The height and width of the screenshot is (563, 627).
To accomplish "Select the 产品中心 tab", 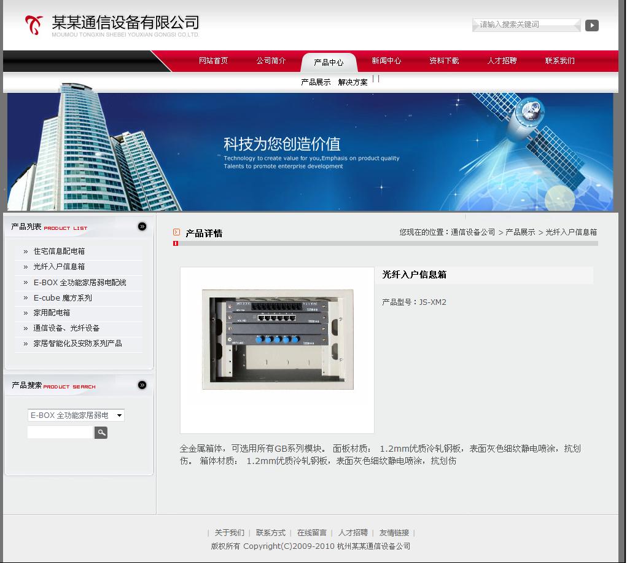I will (329, 62).
